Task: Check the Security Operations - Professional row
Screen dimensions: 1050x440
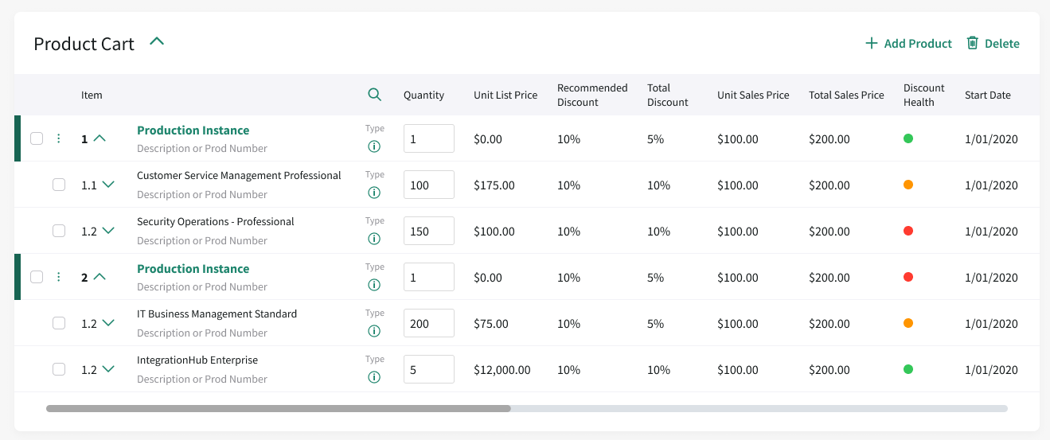Action: point(59,231)
